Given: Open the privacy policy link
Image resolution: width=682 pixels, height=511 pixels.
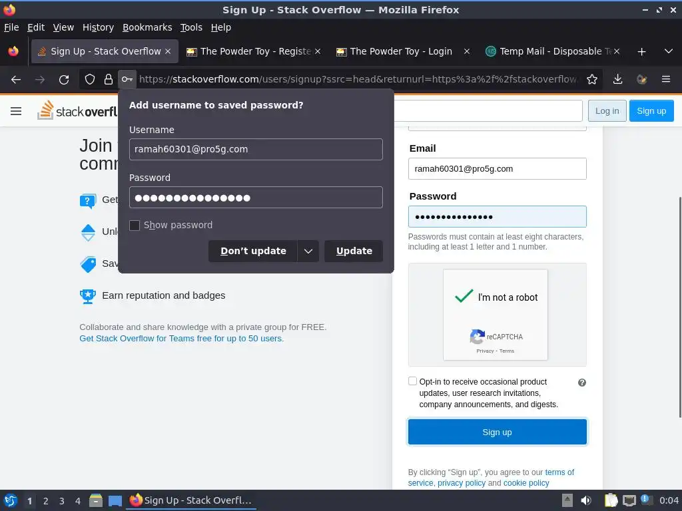Looking at the screenshot, I should 462,484.
